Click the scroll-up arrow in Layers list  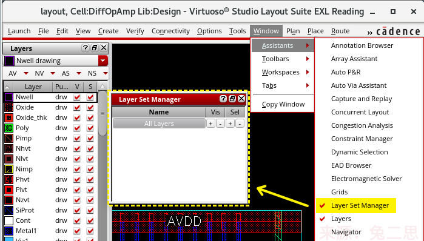click(x=103, y=87)
